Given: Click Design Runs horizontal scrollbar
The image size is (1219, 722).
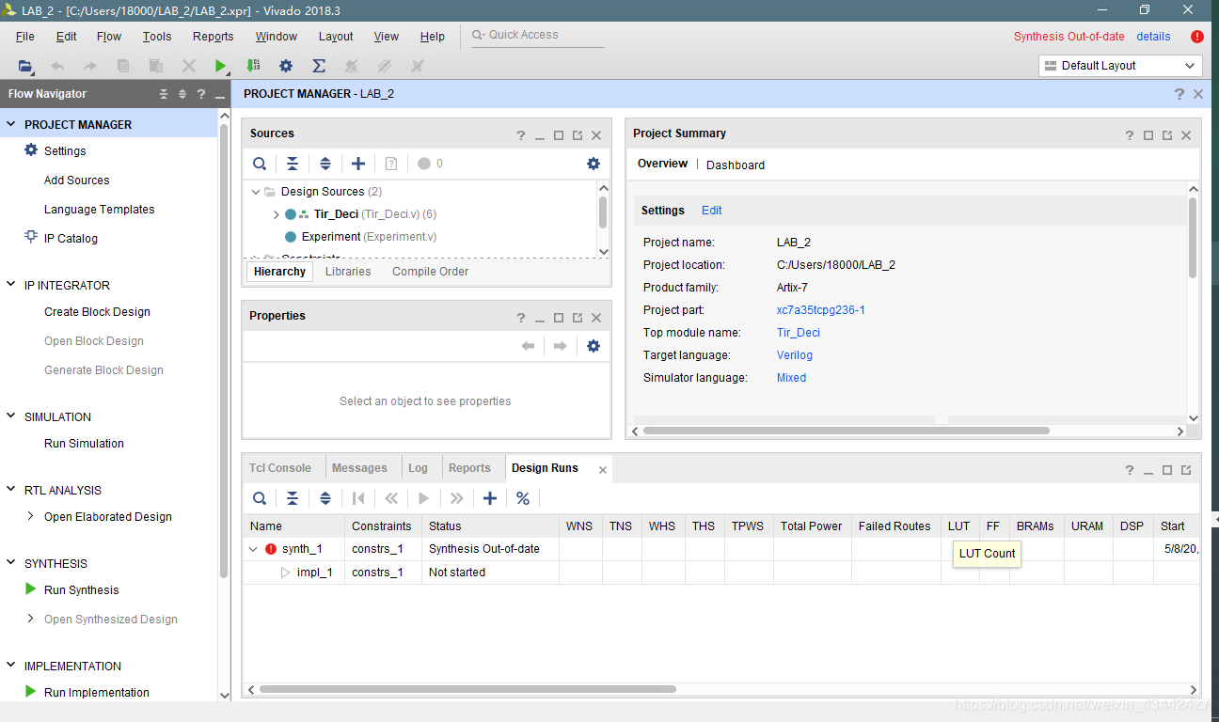Looking at the screenshot, I should pos(467,689).
